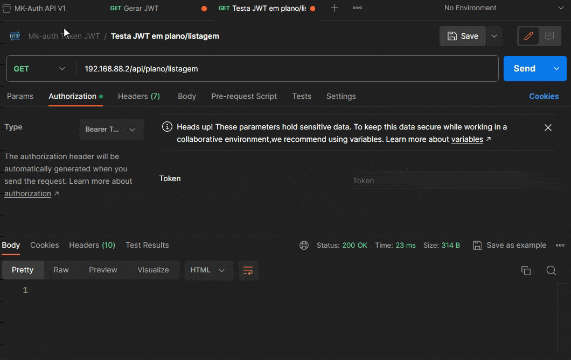Open the Cookies link
This screenshot has width=571, height=360.
click(544, 96)
